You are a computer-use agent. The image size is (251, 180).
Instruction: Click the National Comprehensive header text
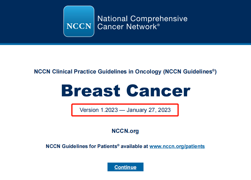[142, 19]
